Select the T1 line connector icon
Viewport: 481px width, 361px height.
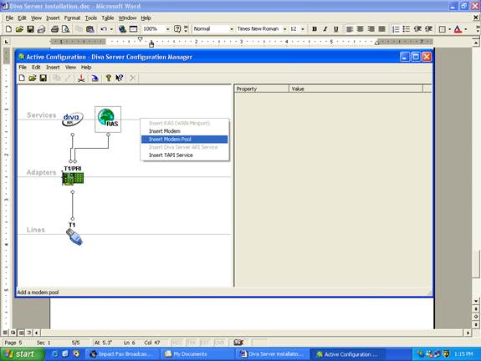[74, 237]
